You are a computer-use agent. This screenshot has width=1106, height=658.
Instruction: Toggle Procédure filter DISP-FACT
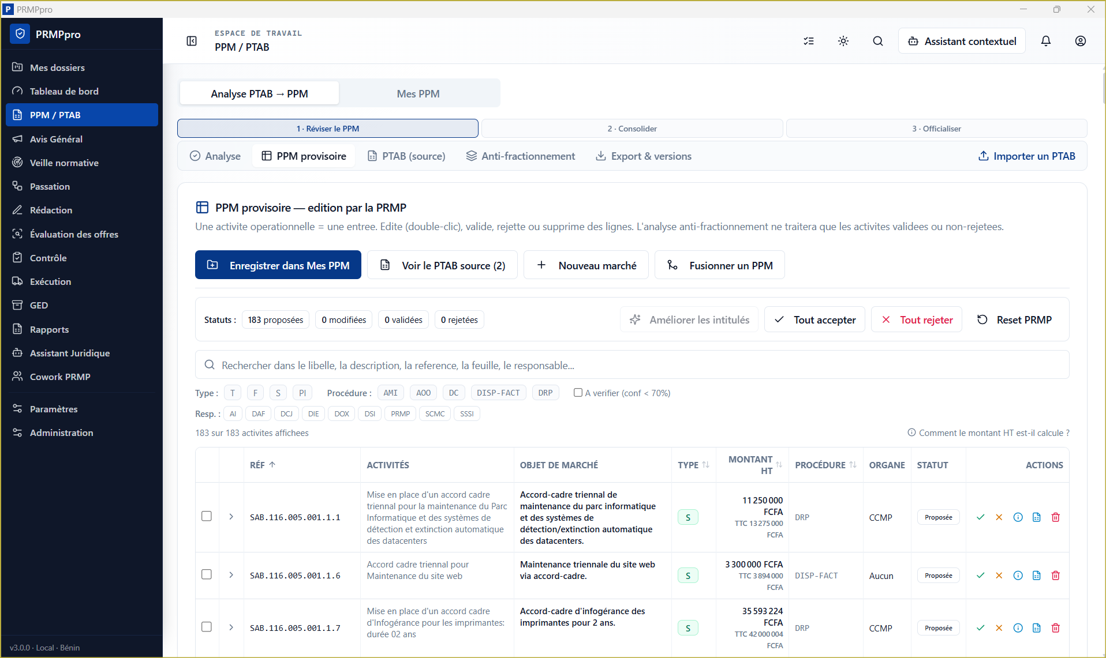(498, 393)
